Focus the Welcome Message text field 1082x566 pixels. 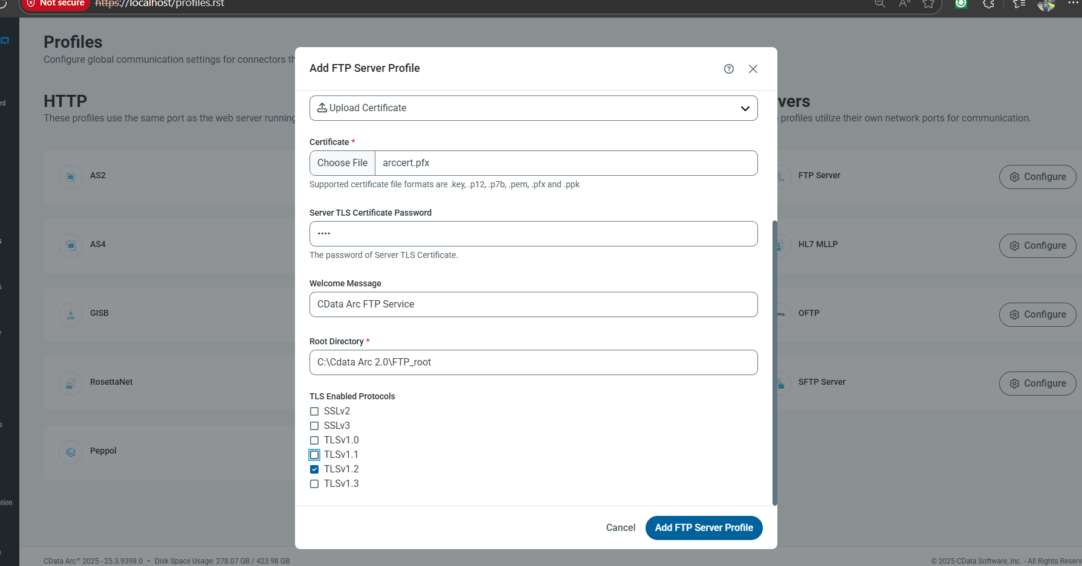click(533, 304)
